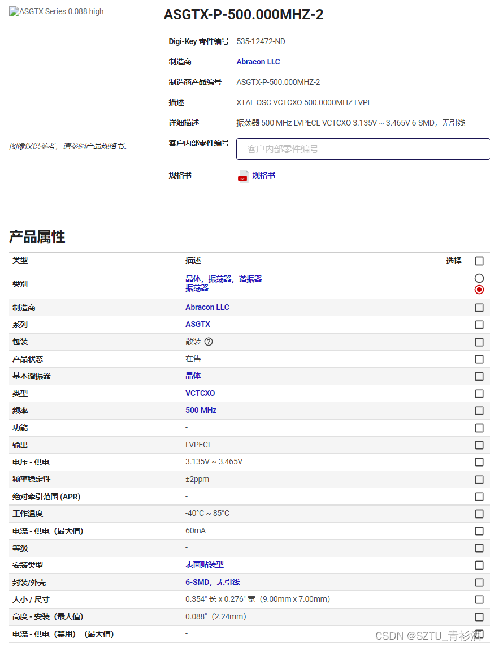
Task: Click the broken ASGTX Series product image
Action: (57, 11)
